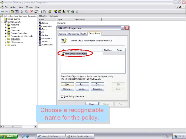
Task: Click the system tray icon beside the clock
Action: [176, 136]
